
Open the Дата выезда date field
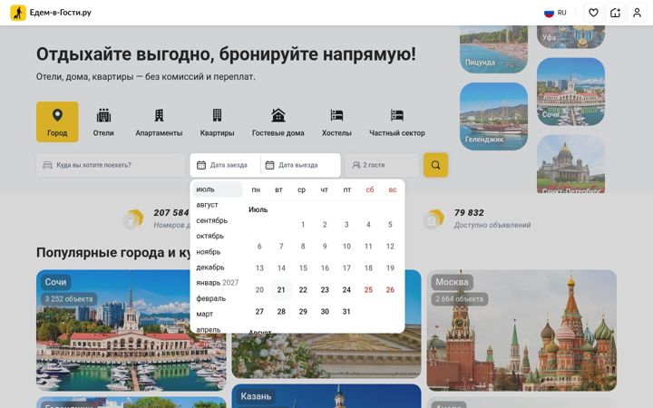coord(300,165)
